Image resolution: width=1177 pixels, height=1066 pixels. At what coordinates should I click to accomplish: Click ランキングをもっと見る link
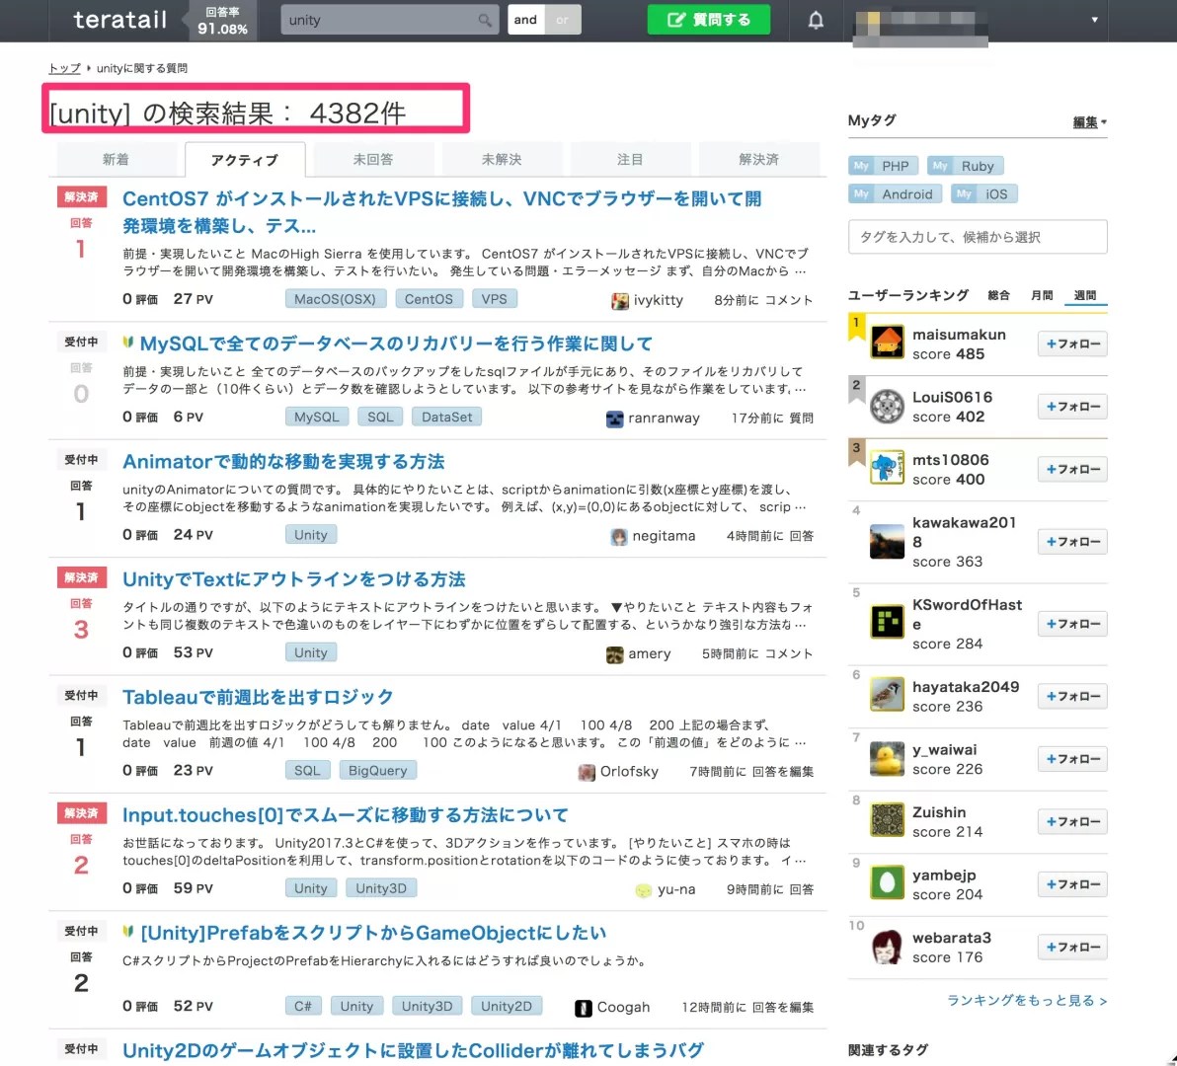(1026, 1001)
